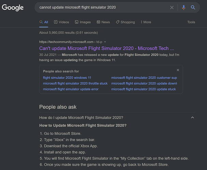Open search Tools
Image resolution: width=207 pixels, height=170 pixels.
(x=191, y=22)
